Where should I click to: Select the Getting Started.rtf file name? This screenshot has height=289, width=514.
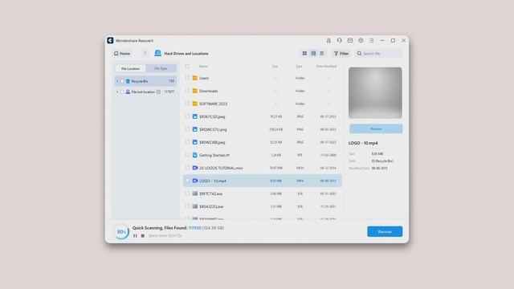pyautogui.click(x=214, y=155)
